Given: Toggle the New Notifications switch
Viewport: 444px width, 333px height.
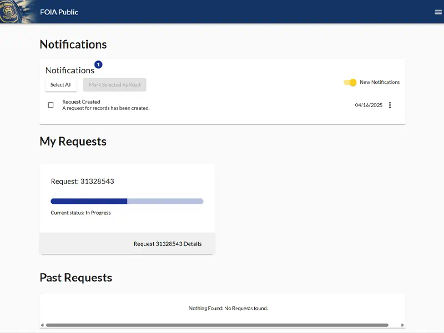Looking at the screenshot, I should 350,82.
